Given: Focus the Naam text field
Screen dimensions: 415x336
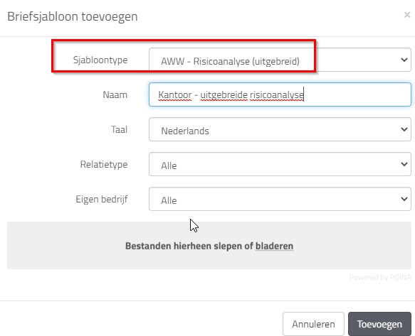Looking at the screenshot, I should [280, 94].
